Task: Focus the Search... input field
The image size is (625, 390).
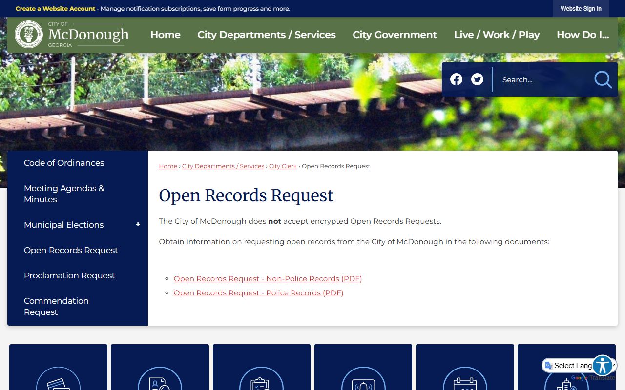Action: [542, 79]
